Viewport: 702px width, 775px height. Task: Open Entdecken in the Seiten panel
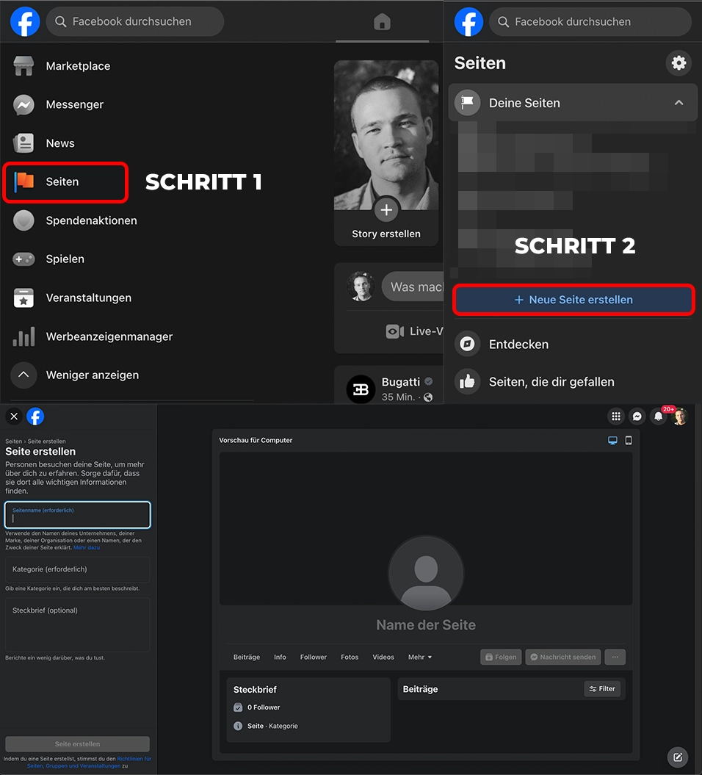pos(518,344)
